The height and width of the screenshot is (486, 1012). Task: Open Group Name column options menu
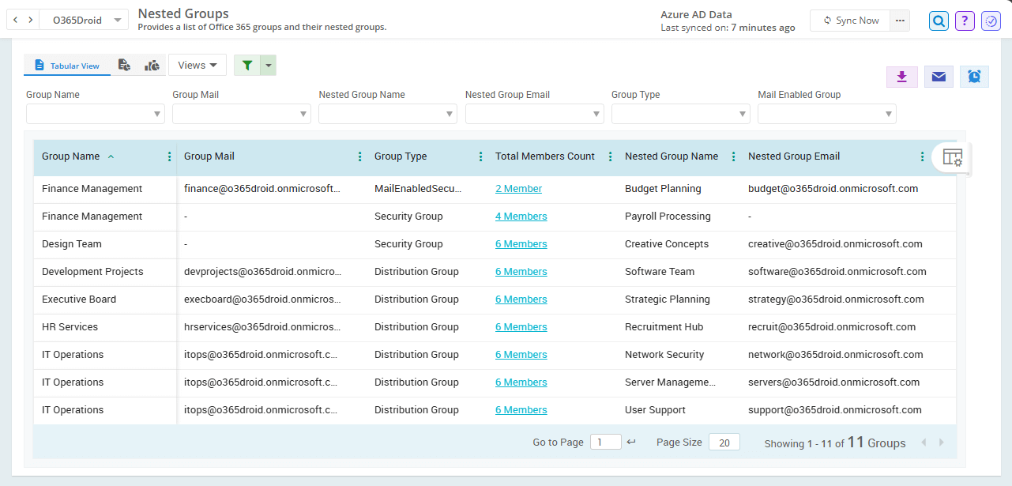click(x=169, y=157)
